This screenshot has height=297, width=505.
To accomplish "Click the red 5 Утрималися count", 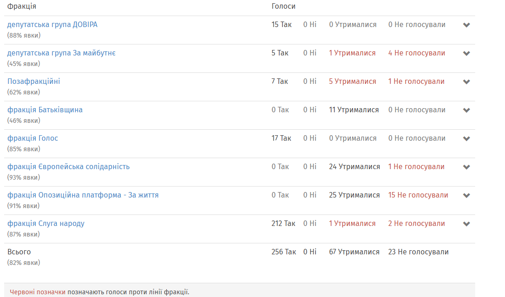I will click(352, 82).
